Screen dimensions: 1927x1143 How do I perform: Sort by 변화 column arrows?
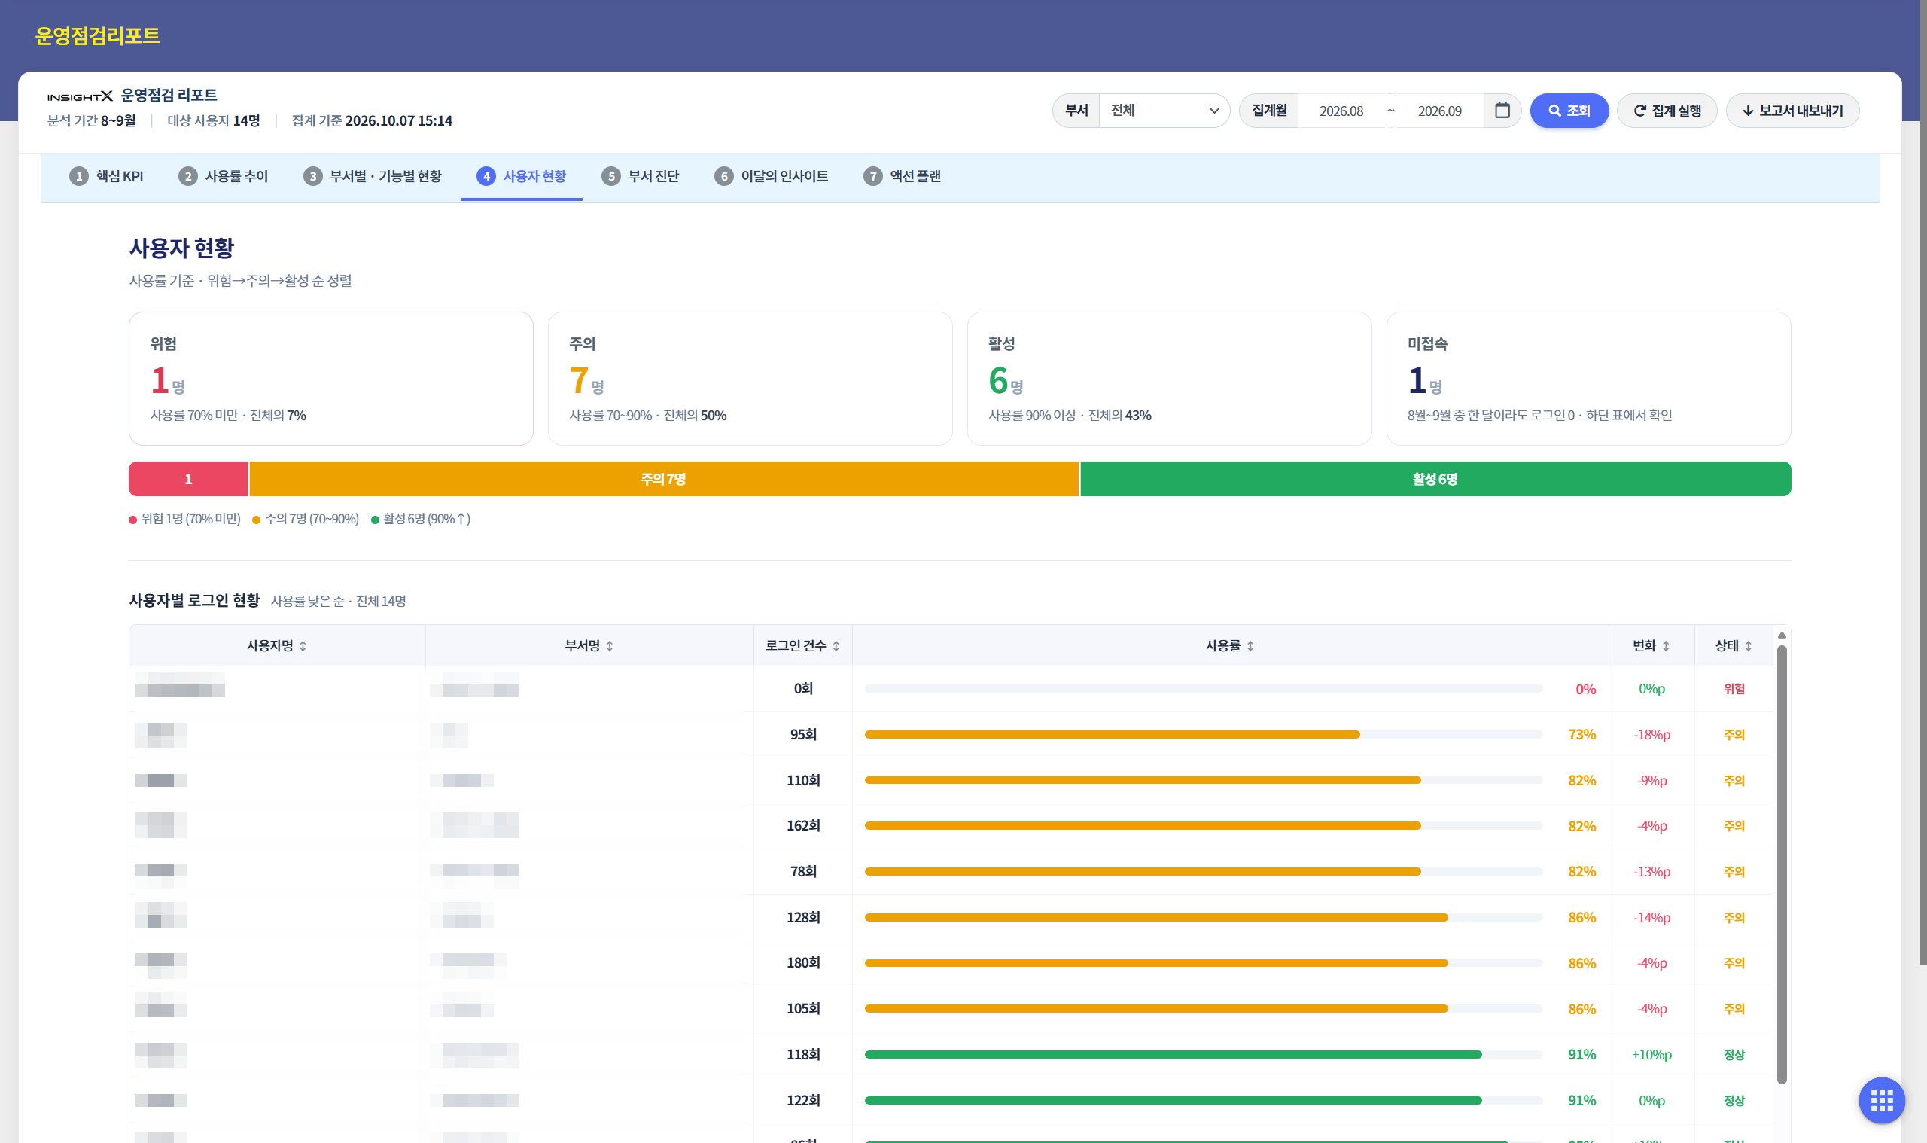(x=1665, y=646)
